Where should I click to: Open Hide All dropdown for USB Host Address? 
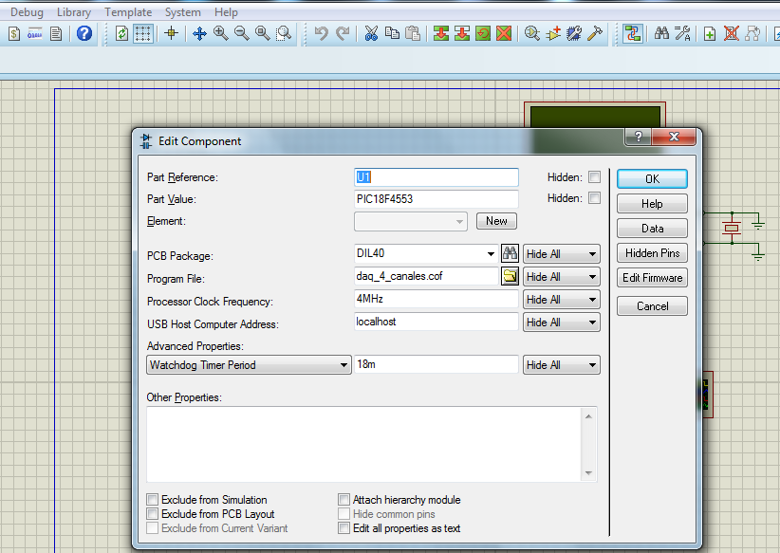pyautogui.click(x=561, y=323)
